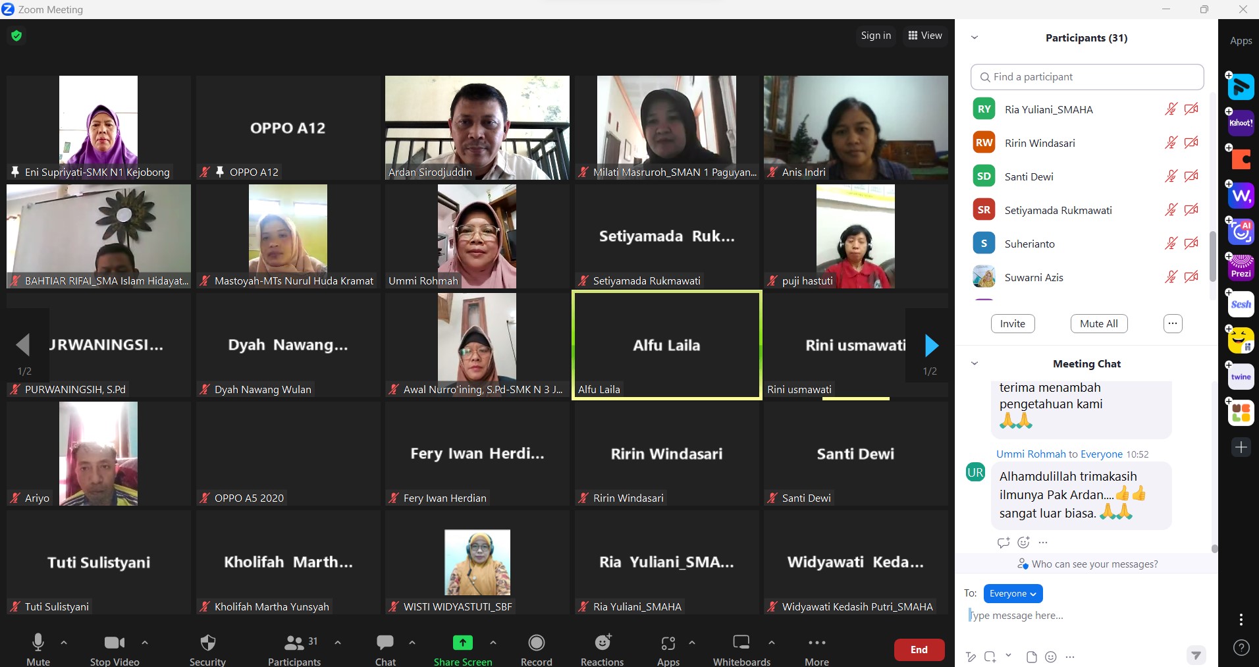Click the Type message here field

coord(1087,616)
